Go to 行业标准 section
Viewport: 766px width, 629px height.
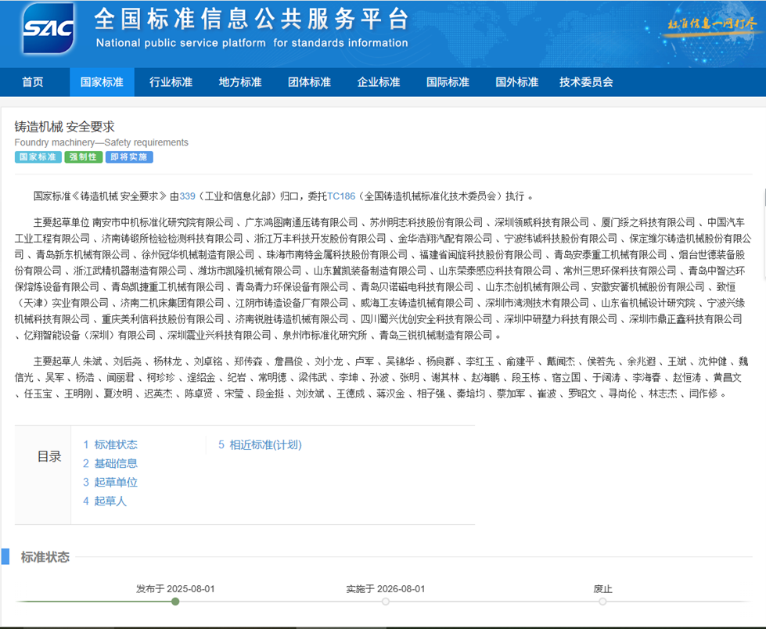171,82
